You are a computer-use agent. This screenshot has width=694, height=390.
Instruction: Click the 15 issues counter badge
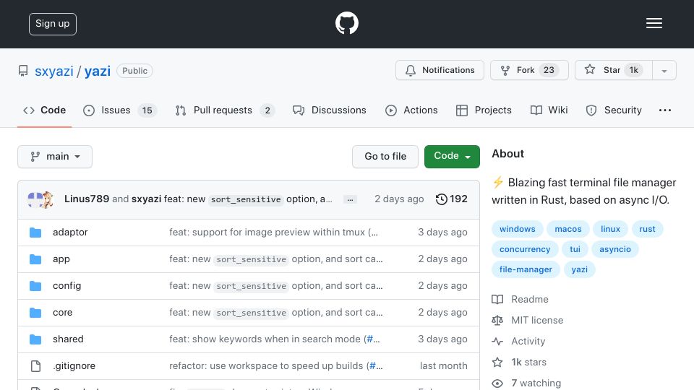147,110
